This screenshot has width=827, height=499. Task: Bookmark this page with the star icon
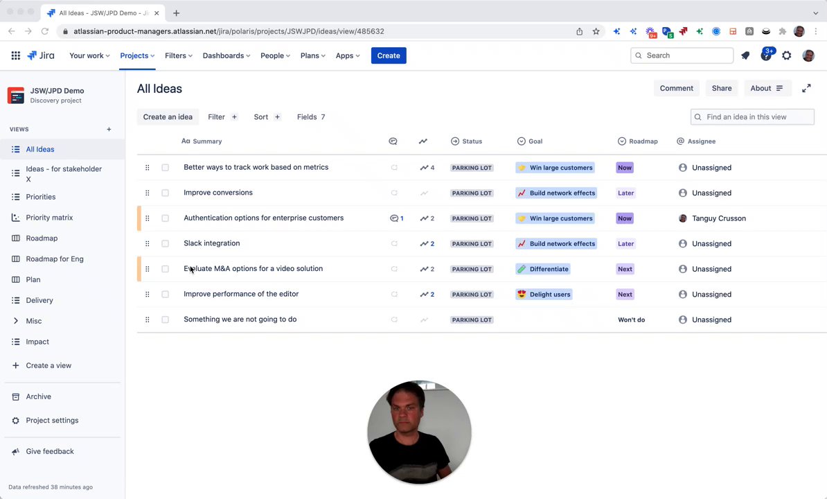596,31
